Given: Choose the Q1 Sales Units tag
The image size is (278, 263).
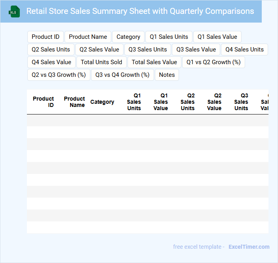Looking at the screenshot, I should 169,37.
